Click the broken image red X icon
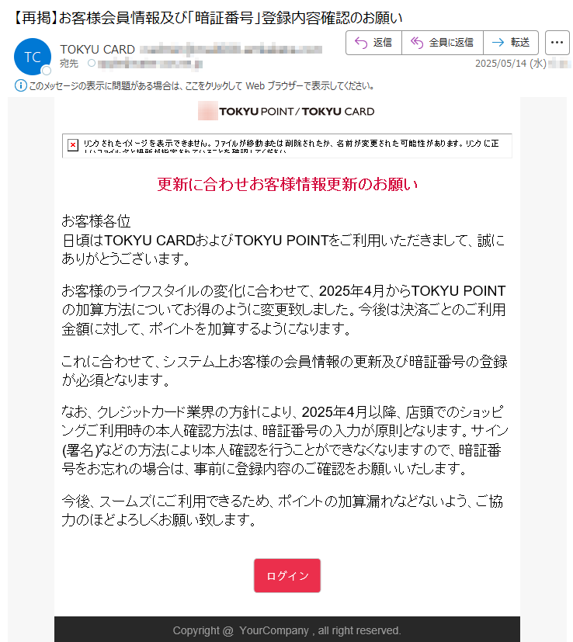This screenshot has height=642, width=573. (x=73, y=144)
